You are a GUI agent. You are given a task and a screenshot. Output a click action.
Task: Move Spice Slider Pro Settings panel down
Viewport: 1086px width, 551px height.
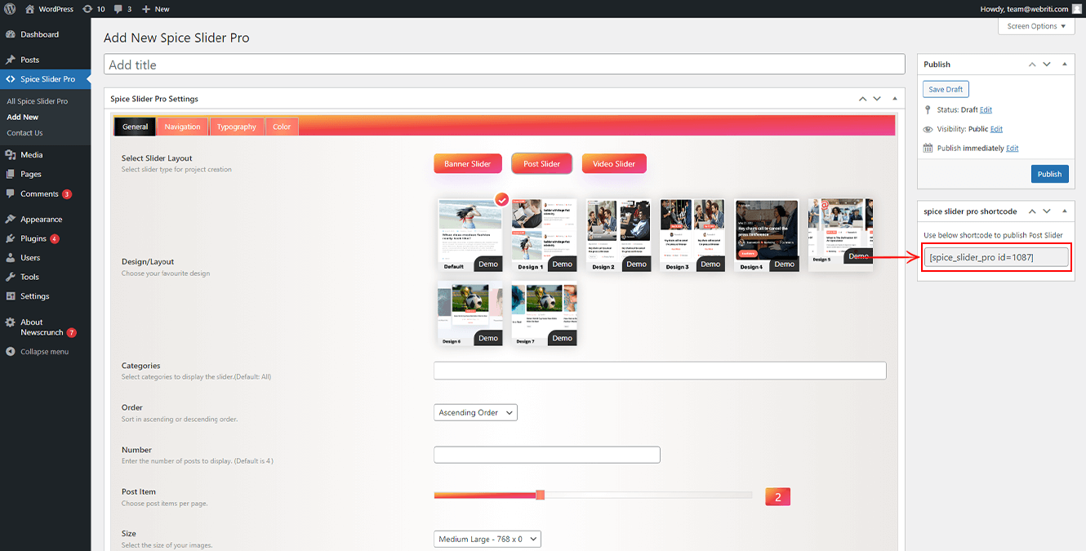click(877, 99)
